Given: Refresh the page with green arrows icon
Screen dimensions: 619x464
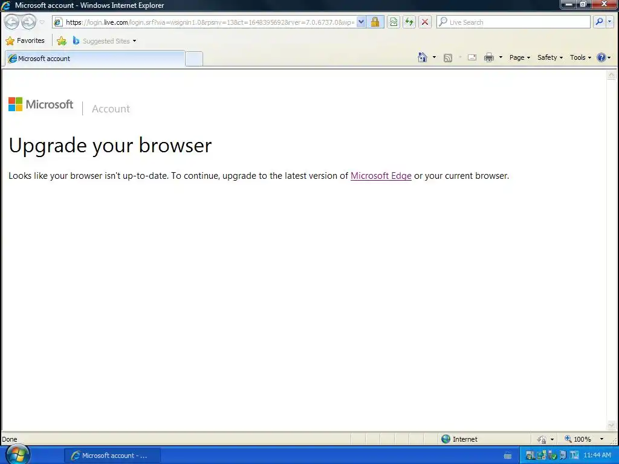Looking at the screenshot, I should 409,22.
